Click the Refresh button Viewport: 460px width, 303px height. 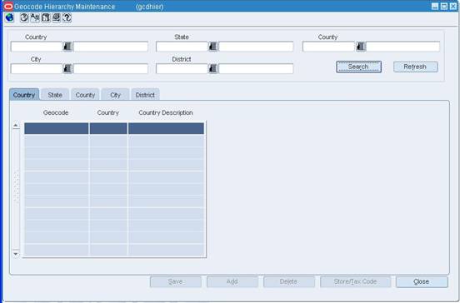415,67
